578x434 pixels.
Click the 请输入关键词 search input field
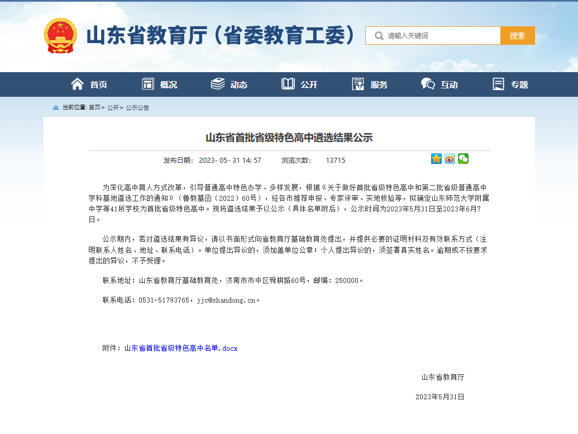436,35
